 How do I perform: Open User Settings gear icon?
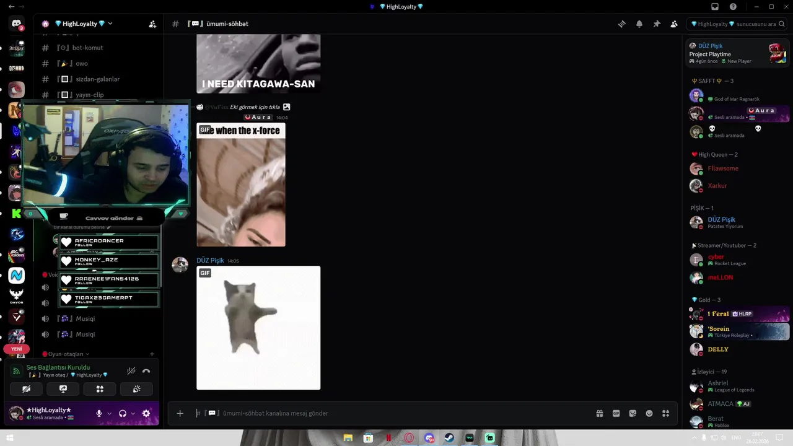pos(146,413)
